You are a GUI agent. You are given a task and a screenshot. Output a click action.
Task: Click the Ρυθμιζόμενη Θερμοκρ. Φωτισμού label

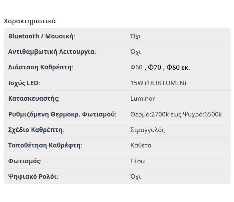coord(62,114)
